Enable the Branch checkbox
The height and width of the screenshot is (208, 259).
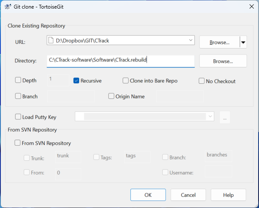(x=18, y=96)
